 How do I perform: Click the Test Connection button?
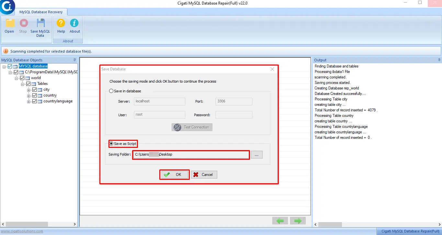[x=192, y=127]
